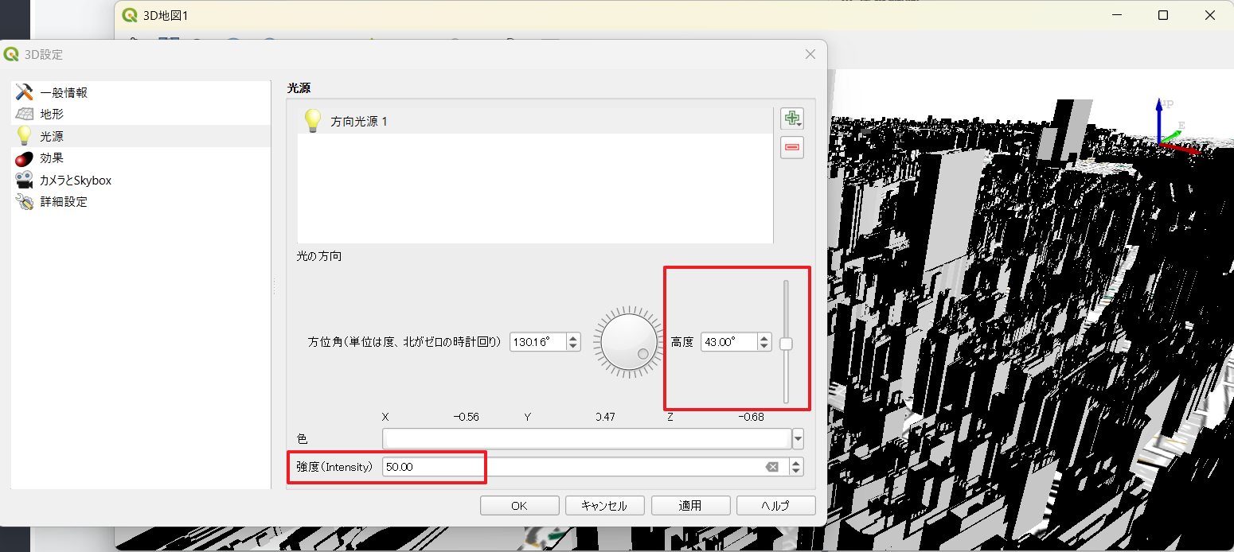Click the green plus add-light button
This screenshot has height=552, width=1234.
click(x=792, y=119)
